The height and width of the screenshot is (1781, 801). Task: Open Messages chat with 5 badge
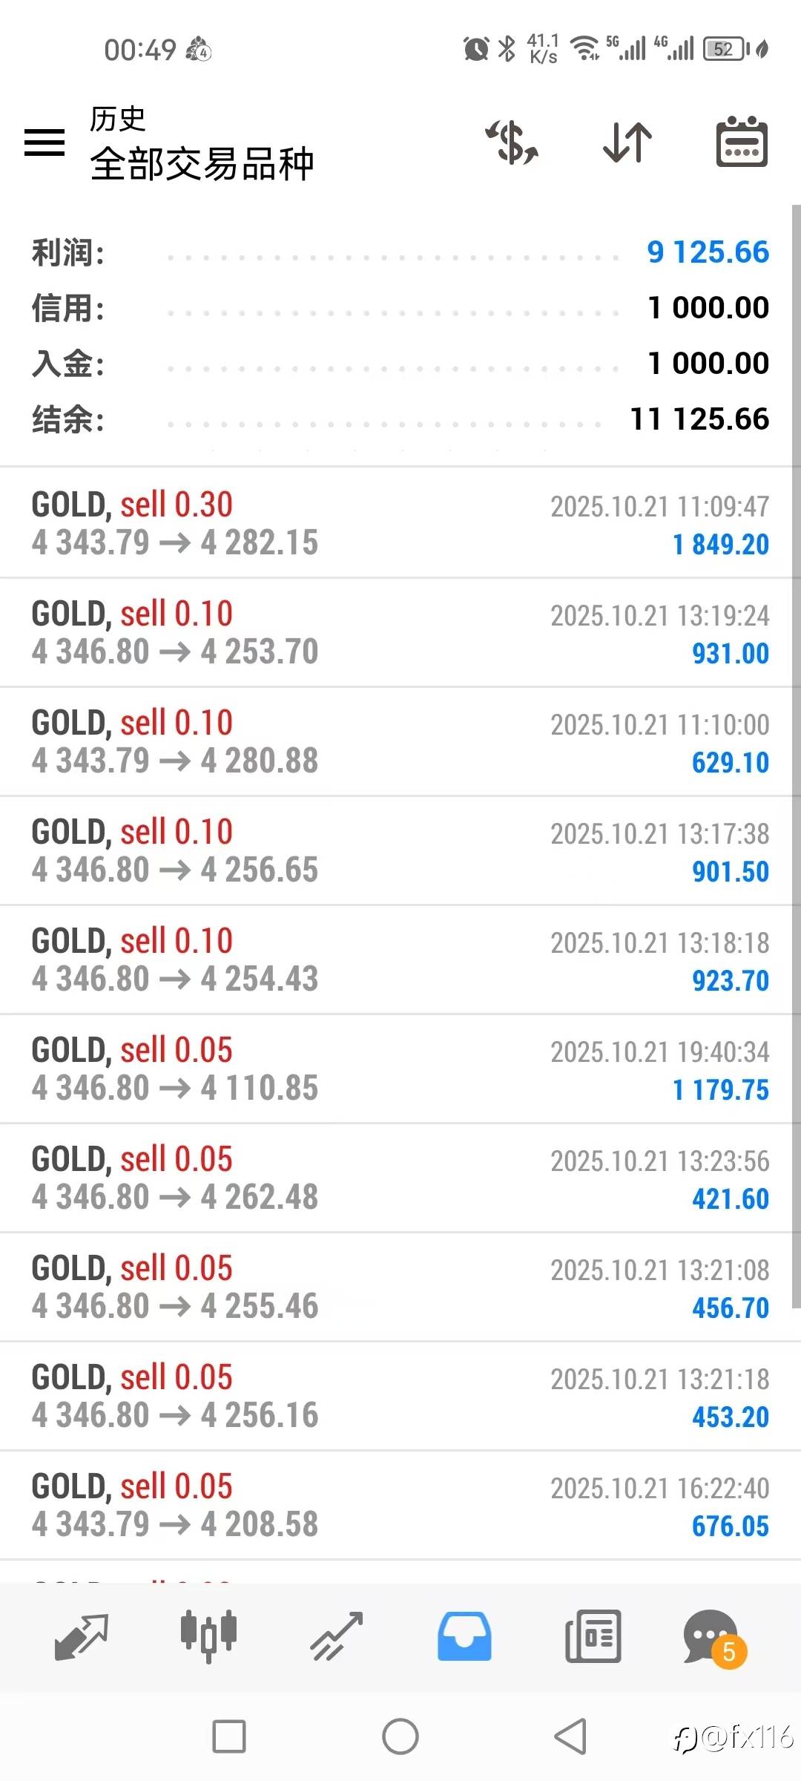click(712, 1636)
